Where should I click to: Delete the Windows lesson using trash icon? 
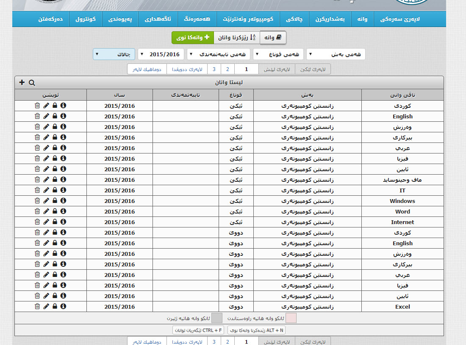(37, 201)
